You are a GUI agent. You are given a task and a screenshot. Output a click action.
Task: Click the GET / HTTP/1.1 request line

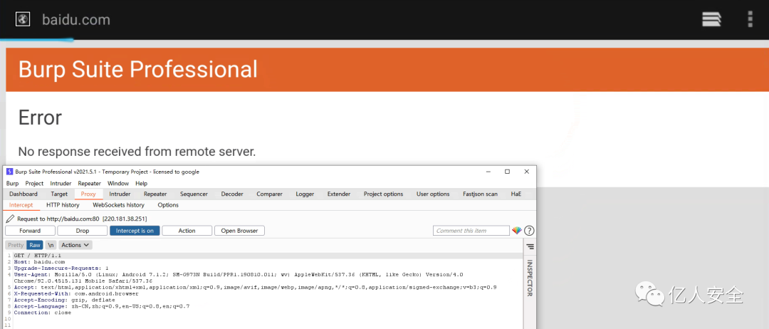tap(38, 256)
